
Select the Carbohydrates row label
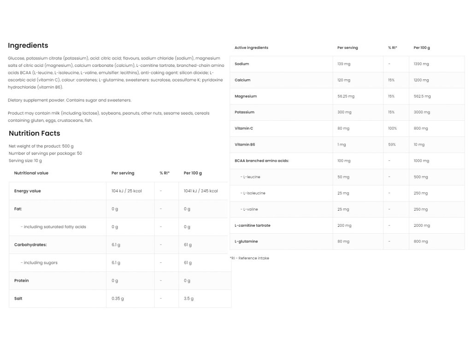coord(30,245)
